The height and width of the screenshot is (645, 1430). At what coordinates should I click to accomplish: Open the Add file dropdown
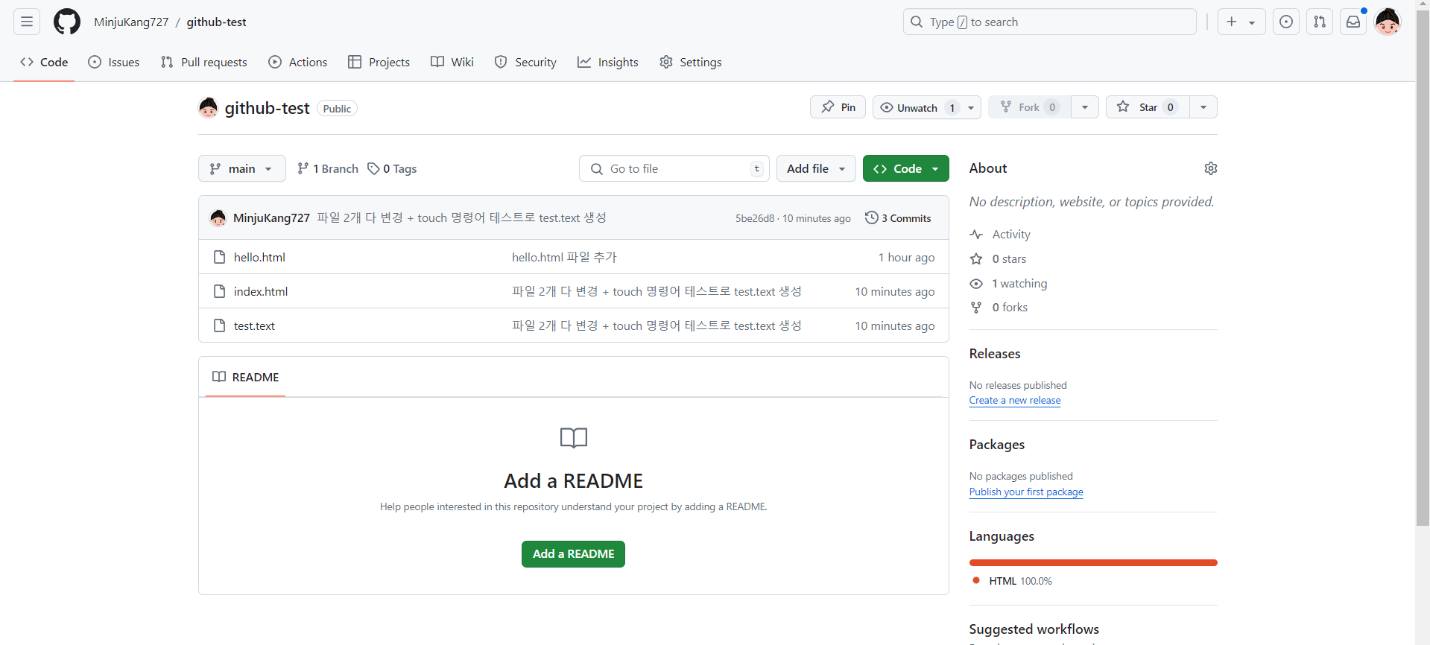pyautogui.click(x=816, y=168)
